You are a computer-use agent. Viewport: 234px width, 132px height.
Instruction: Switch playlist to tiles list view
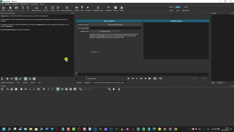(30, 79)
